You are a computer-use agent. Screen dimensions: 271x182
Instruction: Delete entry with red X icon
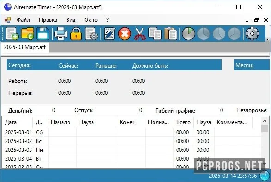[x=124, y=33]
